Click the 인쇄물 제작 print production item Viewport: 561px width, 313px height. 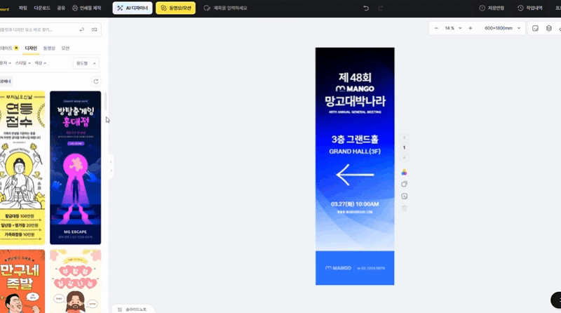(86, 8)
